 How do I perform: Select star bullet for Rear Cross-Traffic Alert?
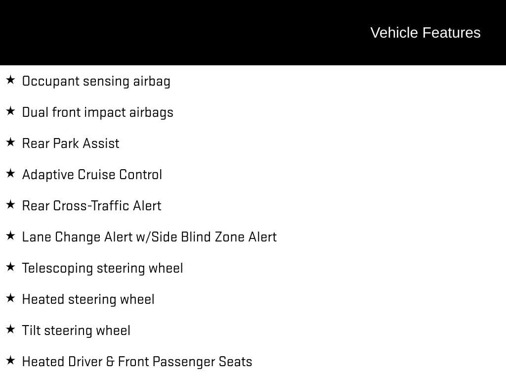point(10,204)
